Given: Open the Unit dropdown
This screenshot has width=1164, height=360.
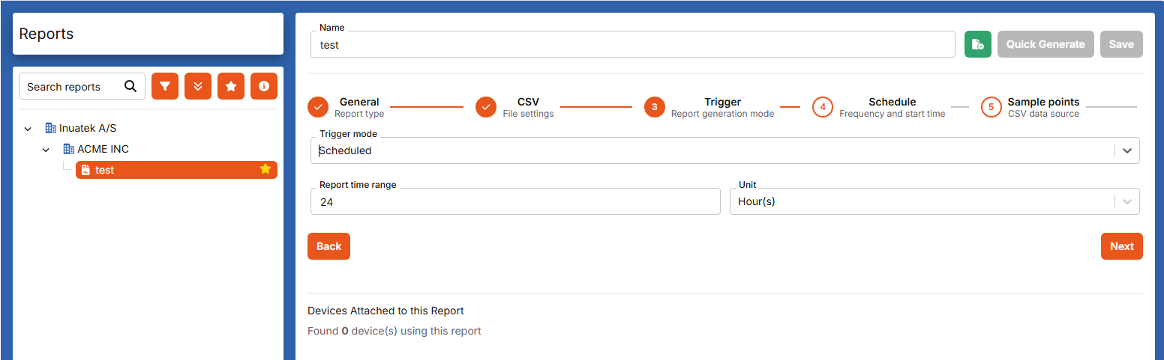Looking at the screenshot, I should 934,201.
